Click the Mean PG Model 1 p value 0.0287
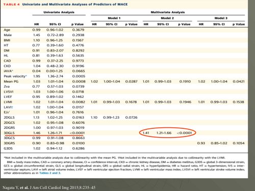This screenshot has width=255, height=191. [x=131, y=81]
